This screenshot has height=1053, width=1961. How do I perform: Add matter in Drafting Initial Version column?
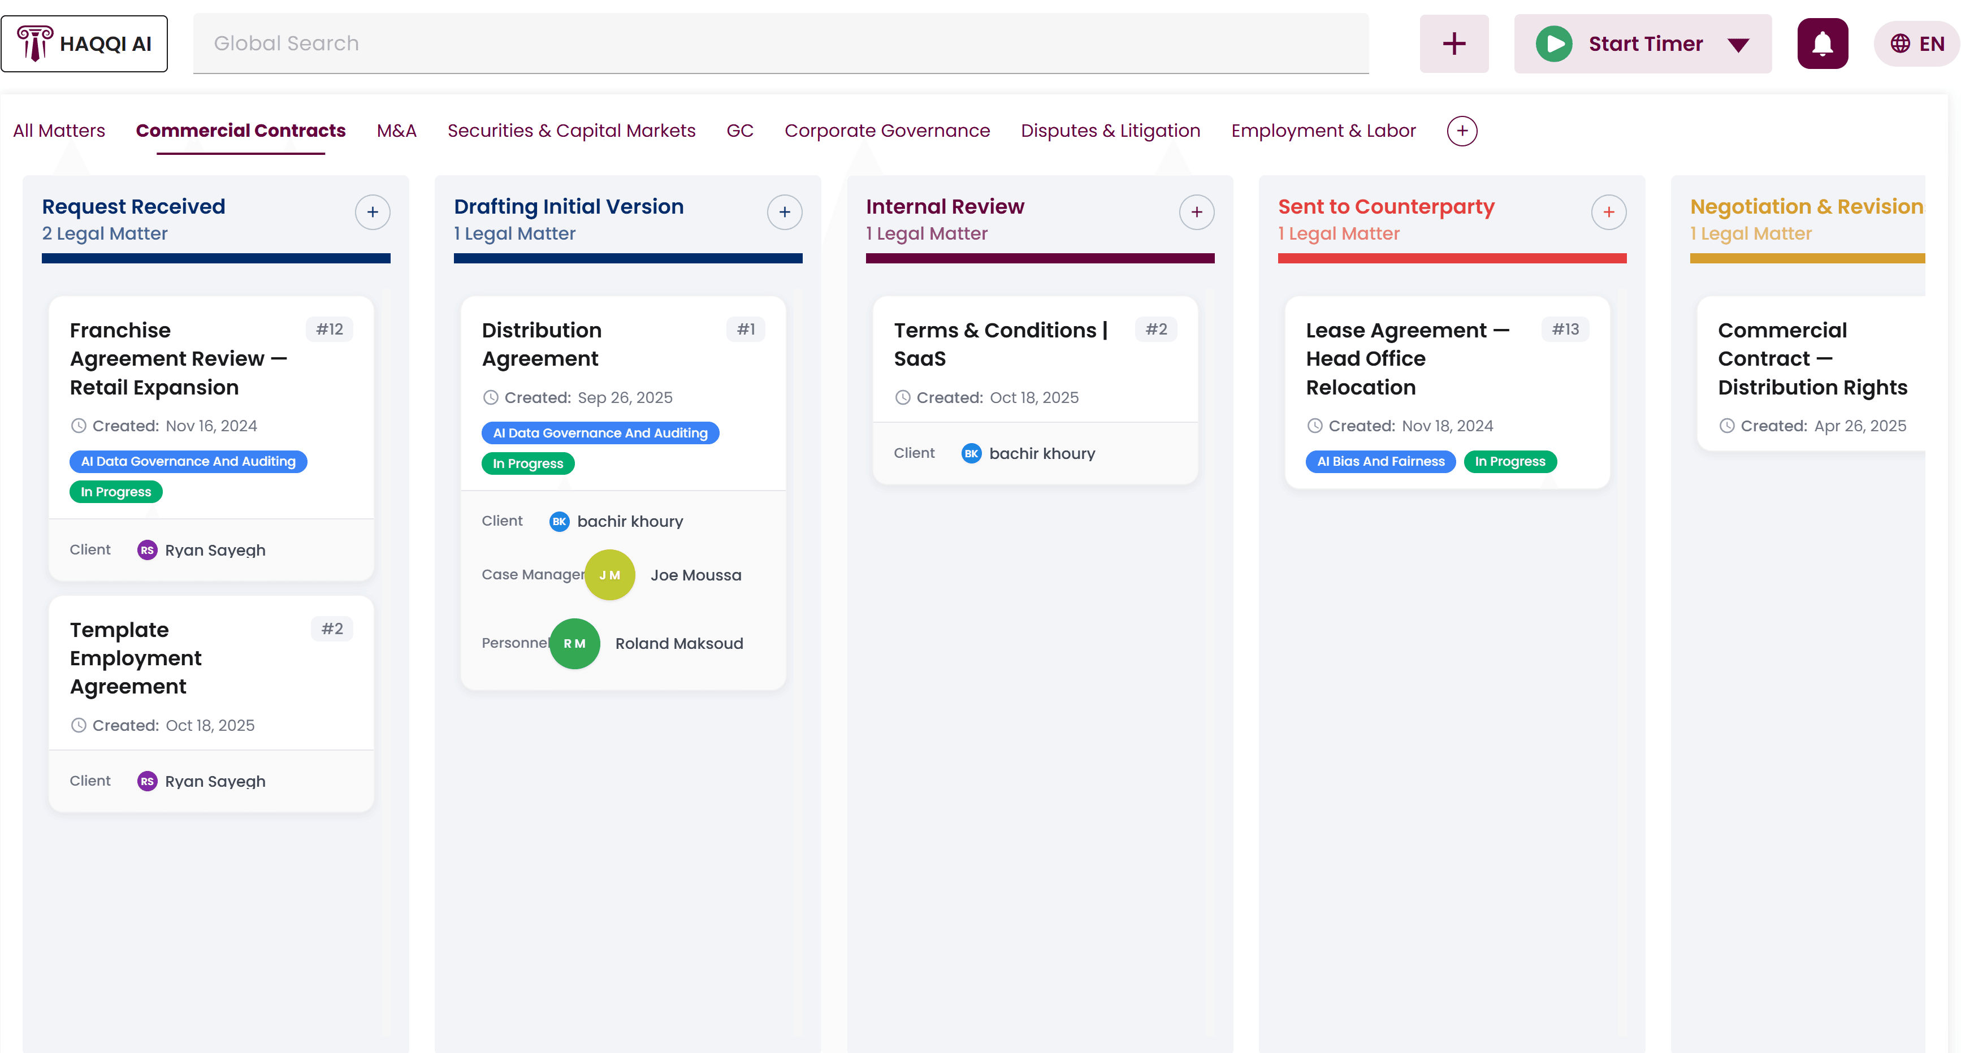(784, 211)
